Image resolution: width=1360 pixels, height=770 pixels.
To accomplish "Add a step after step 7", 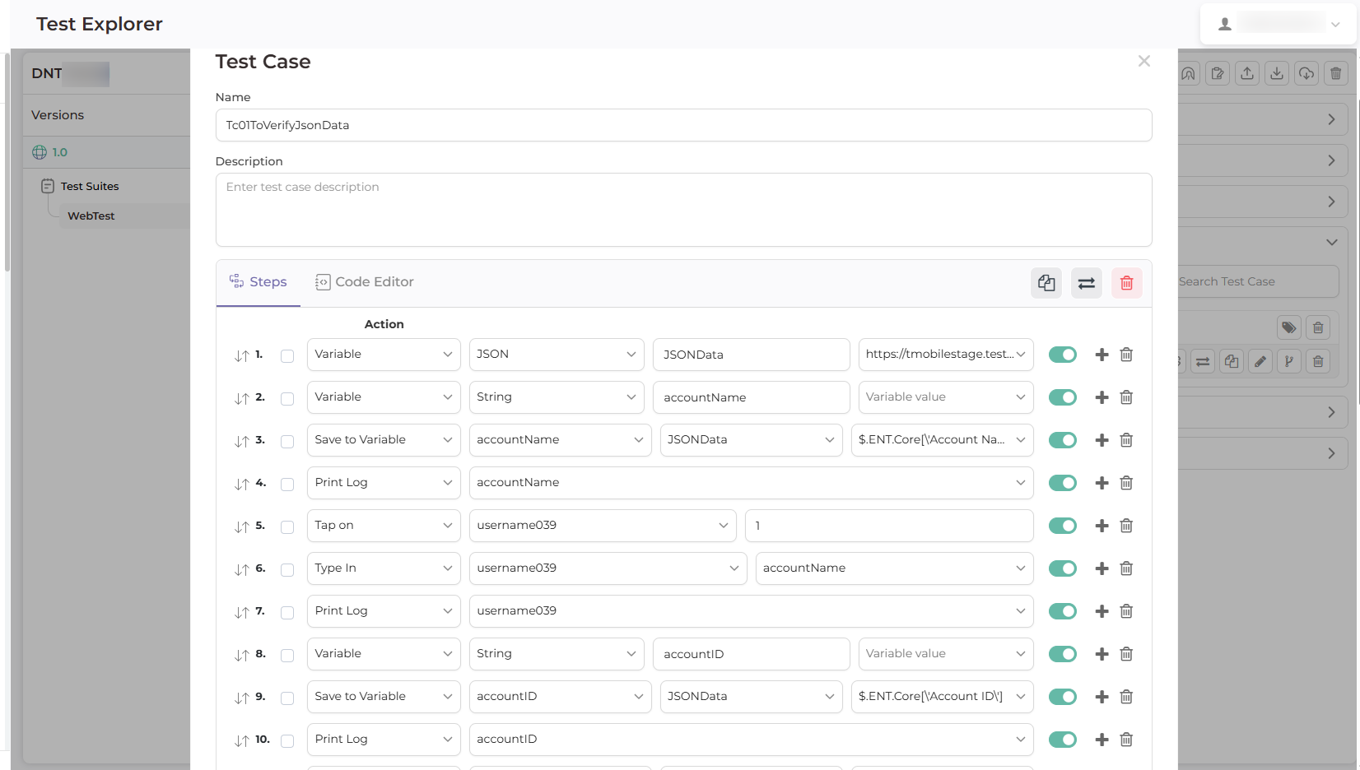I will click(1102, 611).
